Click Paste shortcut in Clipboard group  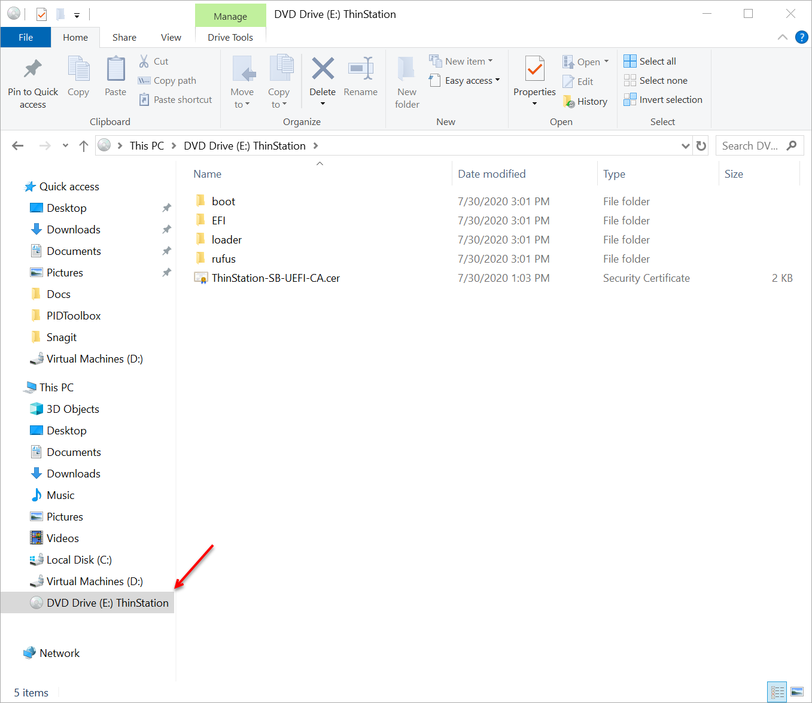(175, 99)
